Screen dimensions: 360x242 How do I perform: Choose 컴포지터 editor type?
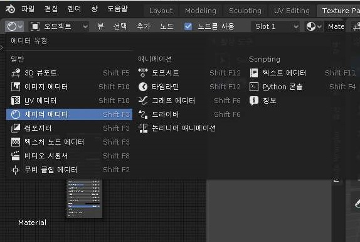[70, 128]
